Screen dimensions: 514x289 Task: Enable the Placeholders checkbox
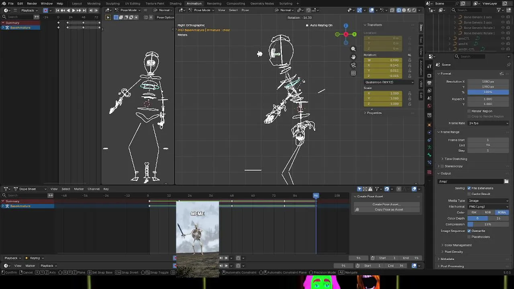point(469,237)
